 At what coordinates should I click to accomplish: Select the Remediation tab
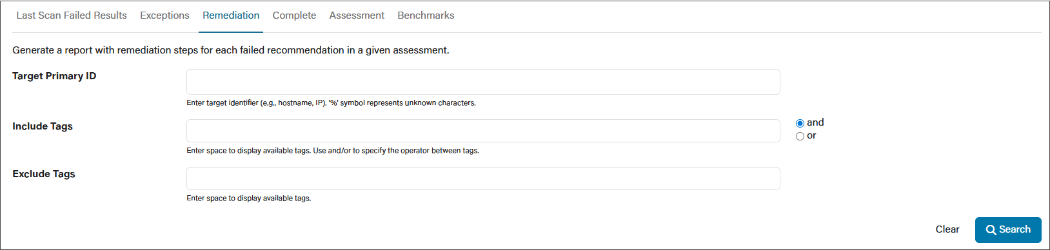[x=231, y=15]
